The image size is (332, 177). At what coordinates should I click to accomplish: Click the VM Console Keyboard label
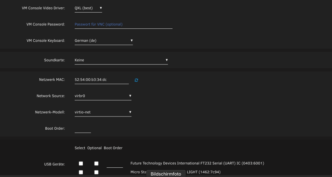[x=46, y=40]
